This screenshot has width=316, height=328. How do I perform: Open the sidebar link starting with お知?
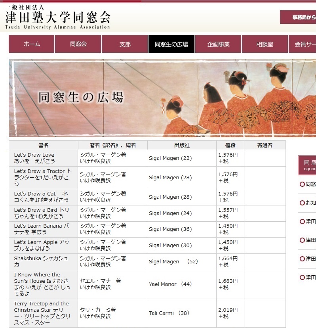[x=308, y=203]
